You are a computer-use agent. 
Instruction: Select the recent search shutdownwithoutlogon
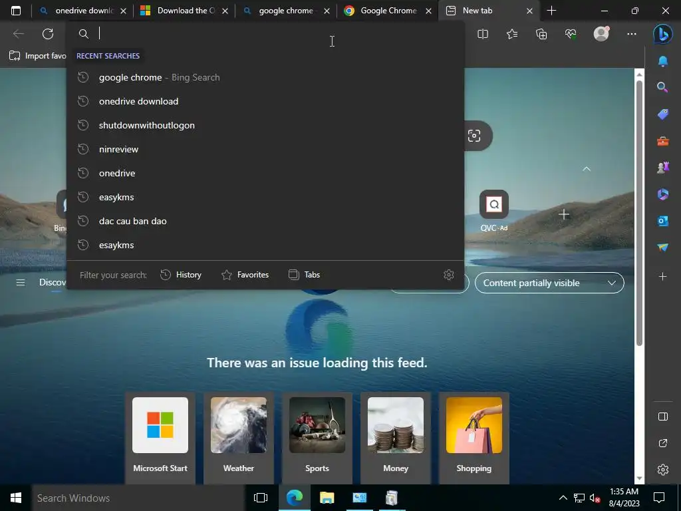(265, 125)
